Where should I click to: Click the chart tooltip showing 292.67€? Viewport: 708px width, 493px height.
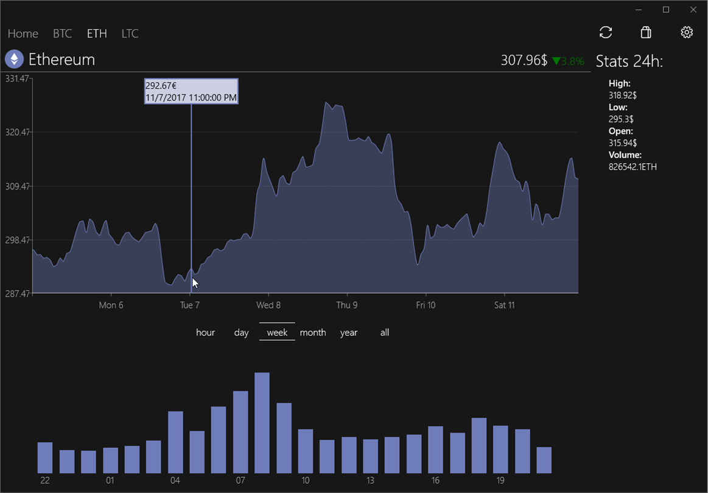click(x=191, y=91)
